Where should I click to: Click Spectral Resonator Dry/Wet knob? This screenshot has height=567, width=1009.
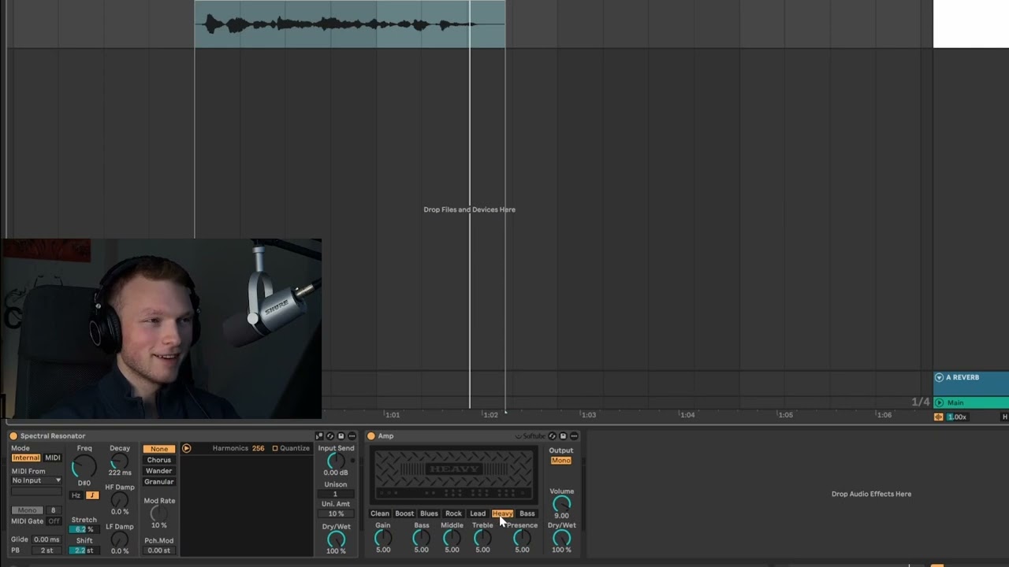tap(336, 539)
